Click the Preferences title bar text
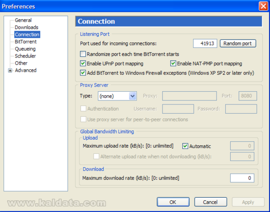 point(18,7)
